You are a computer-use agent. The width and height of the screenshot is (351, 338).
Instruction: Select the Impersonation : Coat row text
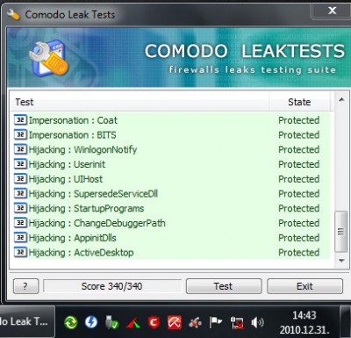tap(73, 120)
